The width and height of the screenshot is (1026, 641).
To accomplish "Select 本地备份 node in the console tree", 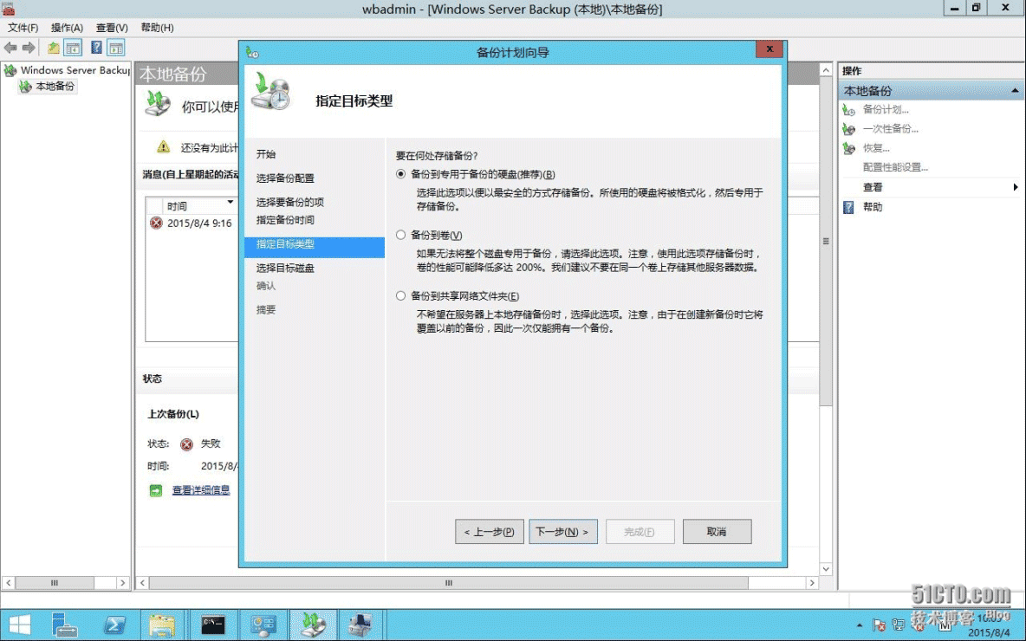I will 55,87.
